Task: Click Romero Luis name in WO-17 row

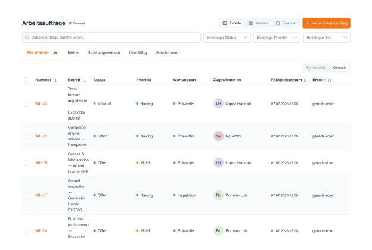Action: 237,195
